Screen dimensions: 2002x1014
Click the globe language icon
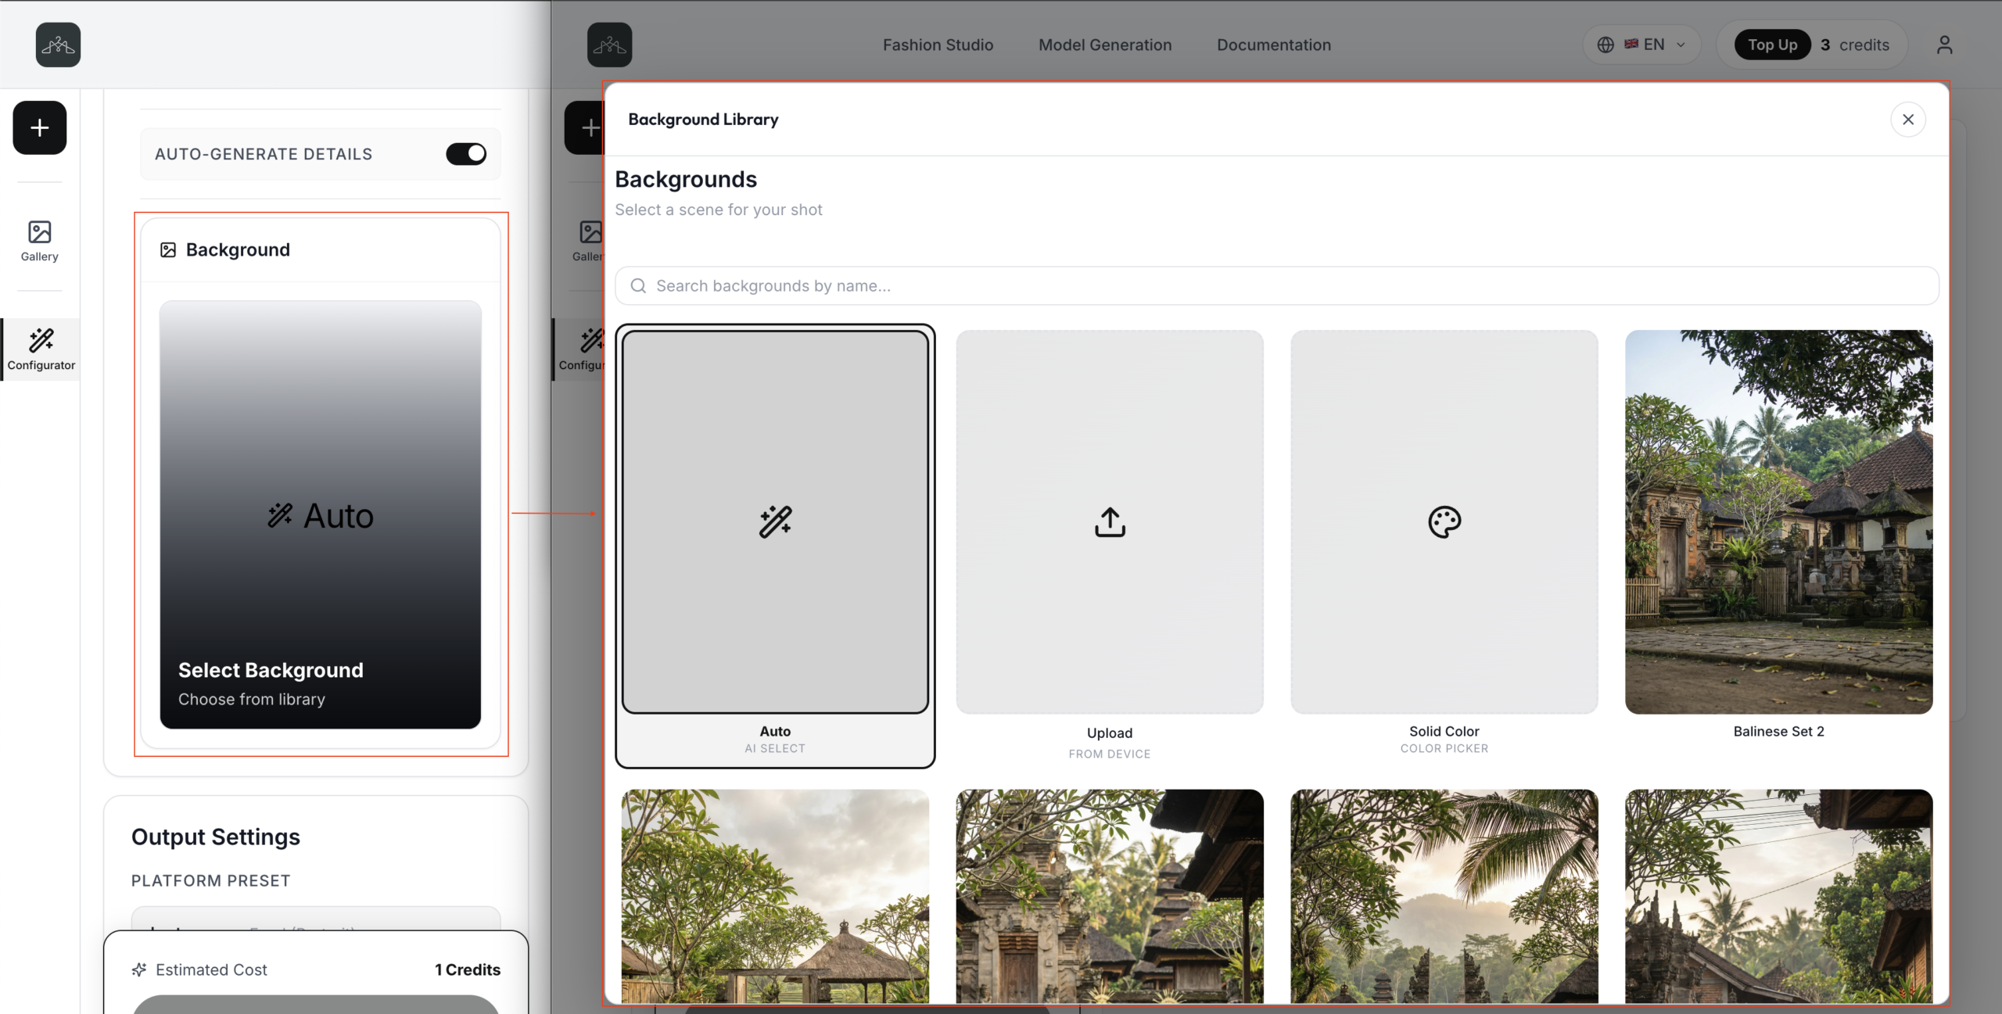tap(1606, 45)
